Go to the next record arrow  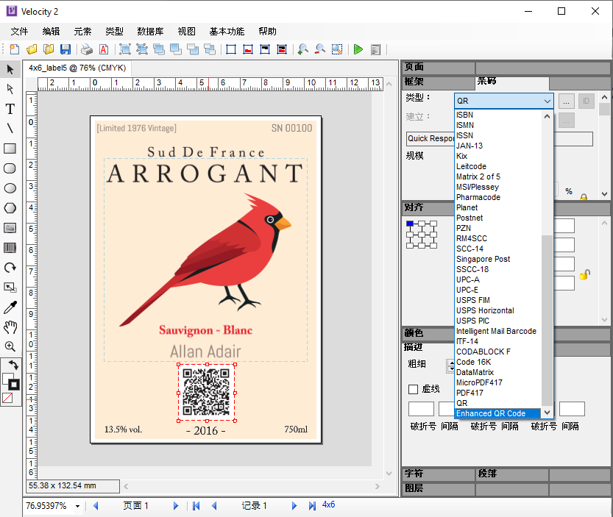294,506
